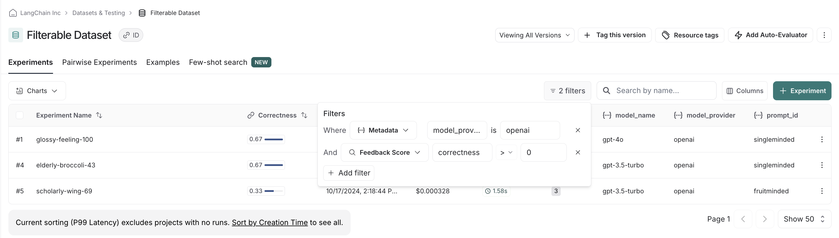Image resolution: width=839 pixels, height=238 pixels.
Task: Switch to the Pairwise Experiments tab
Action: click(x=99, y=62)
